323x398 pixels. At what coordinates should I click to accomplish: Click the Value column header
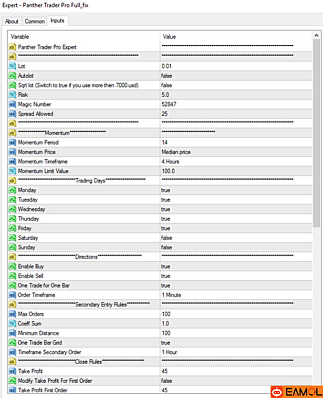[x=236, y=36]
